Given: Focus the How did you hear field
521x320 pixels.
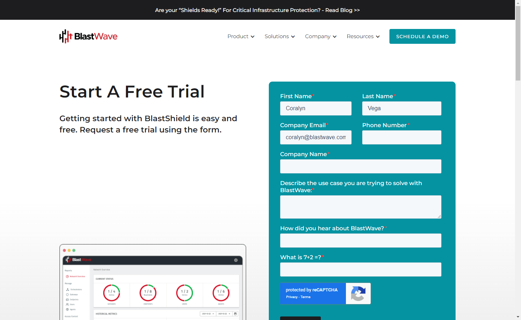Looking at the screenshot, I should pos(361,241).
